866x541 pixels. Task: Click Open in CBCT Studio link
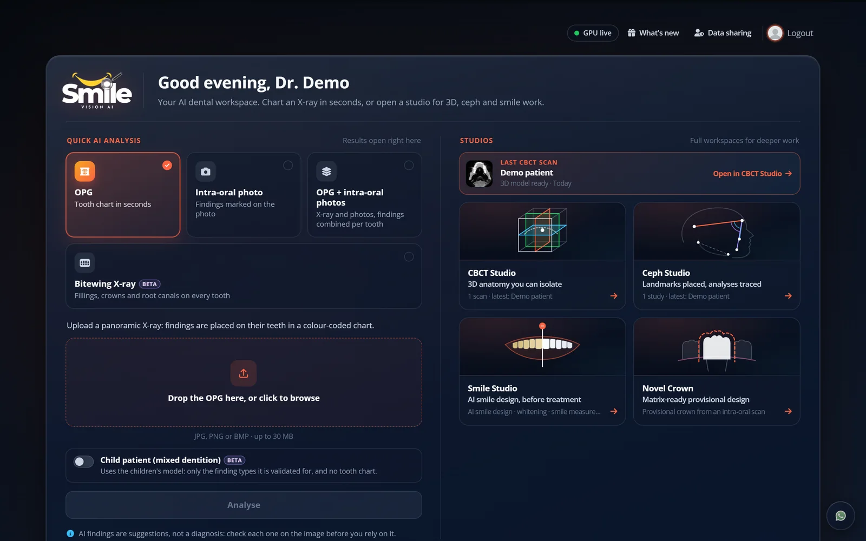(752, 174)
